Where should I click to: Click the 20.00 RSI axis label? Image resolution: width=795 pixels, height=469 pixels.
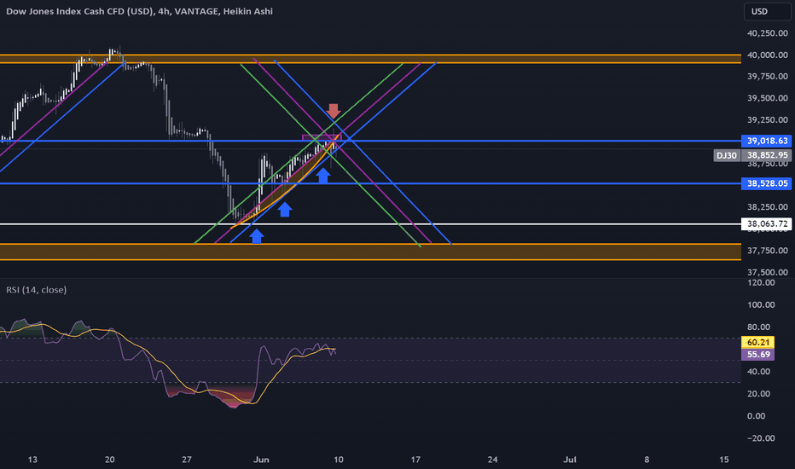tap(759, 393)
